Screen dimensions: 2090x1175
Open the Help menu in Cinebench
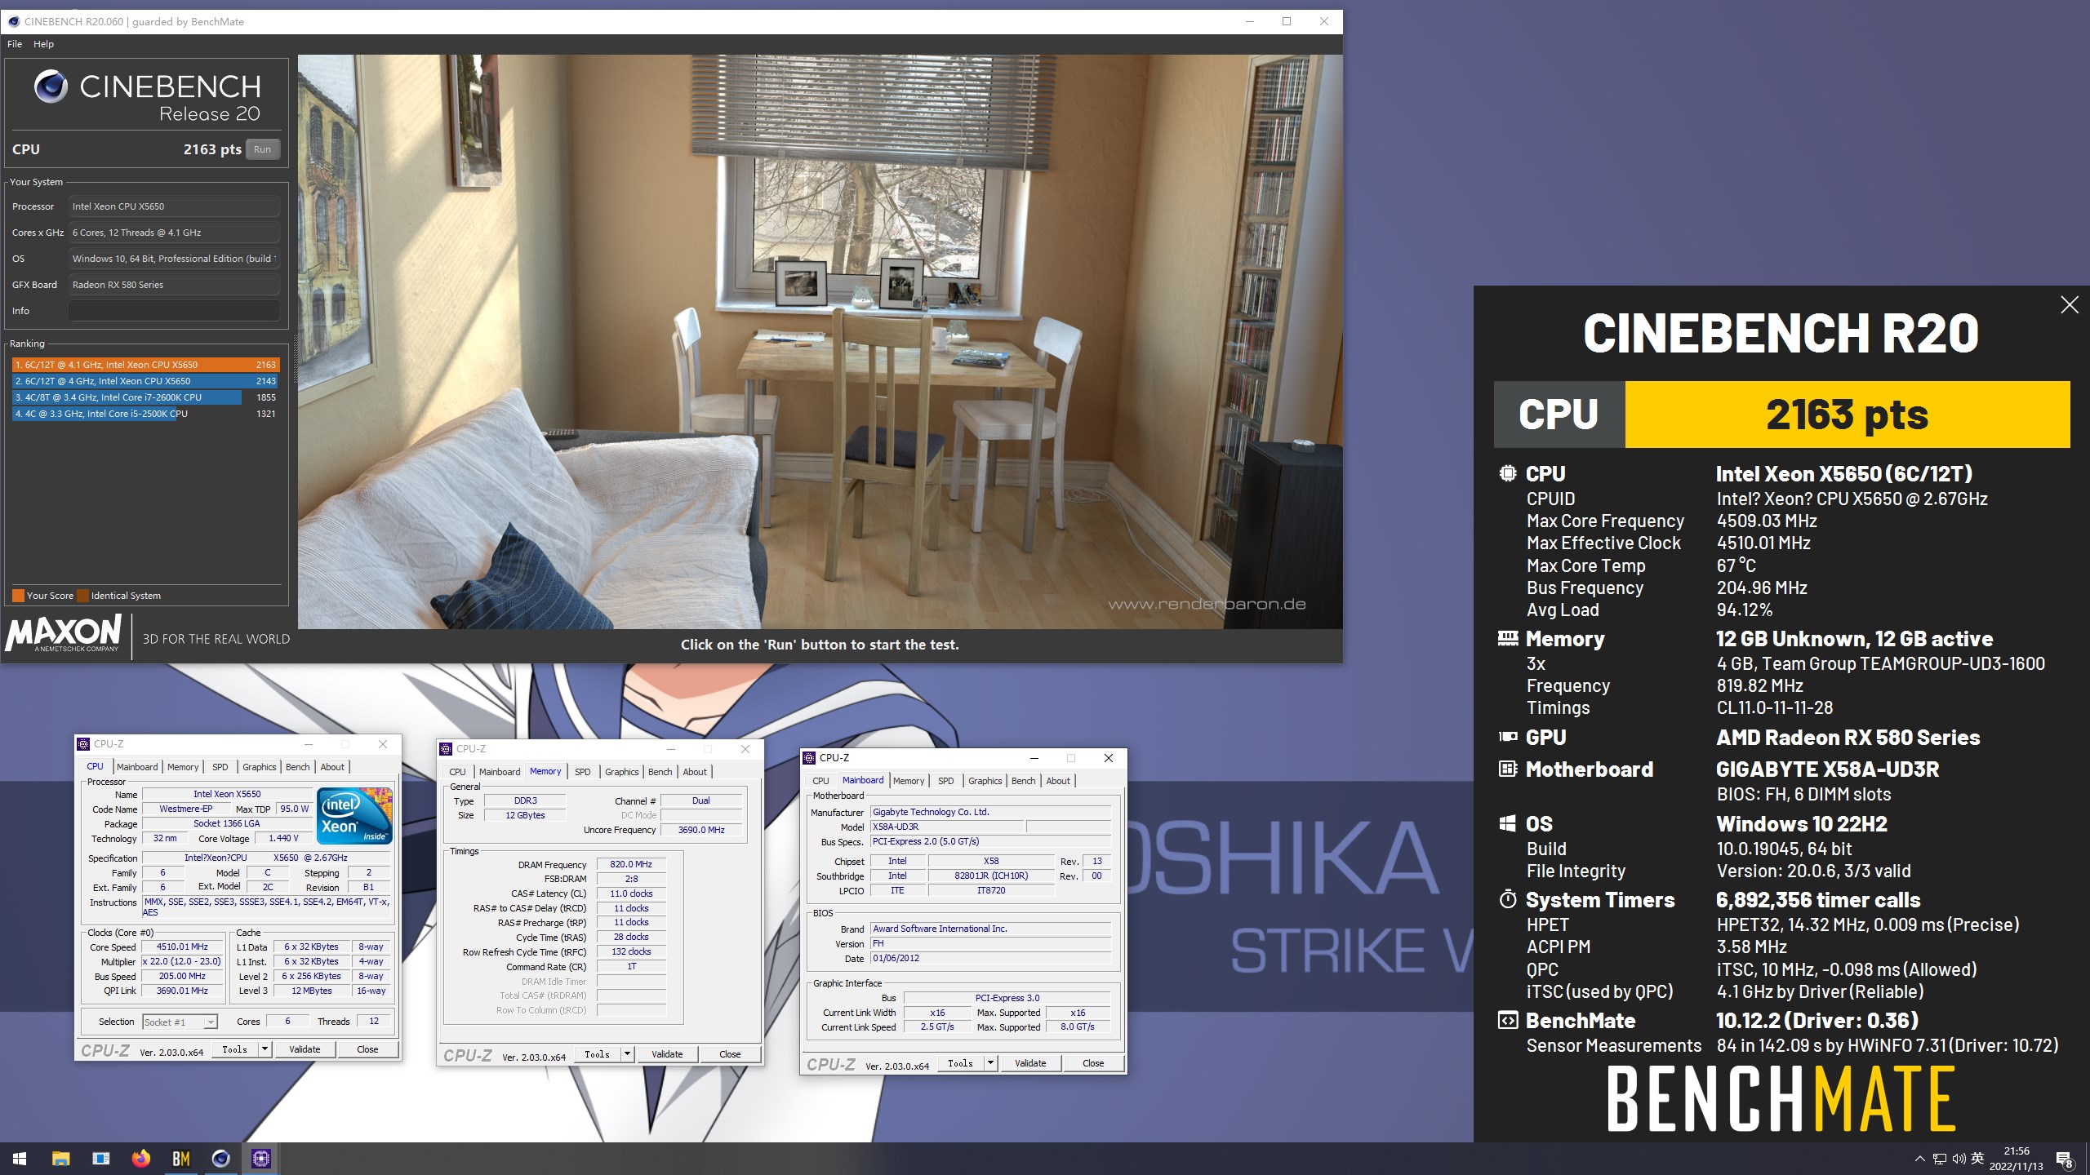43,44
